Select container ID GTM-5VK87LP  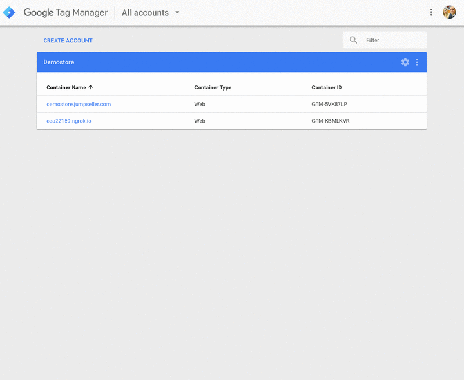329,105
